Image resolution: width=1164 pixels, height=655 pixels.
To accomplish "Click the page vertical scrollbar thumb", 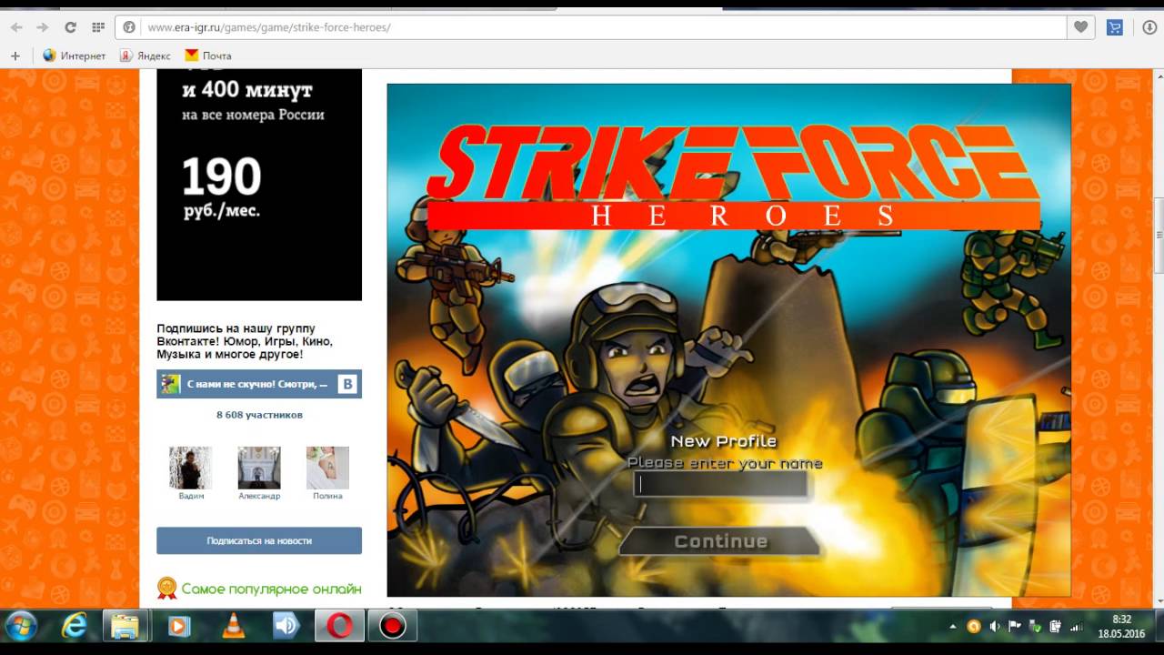I will pyautogui.click(x=1159, y=235).
